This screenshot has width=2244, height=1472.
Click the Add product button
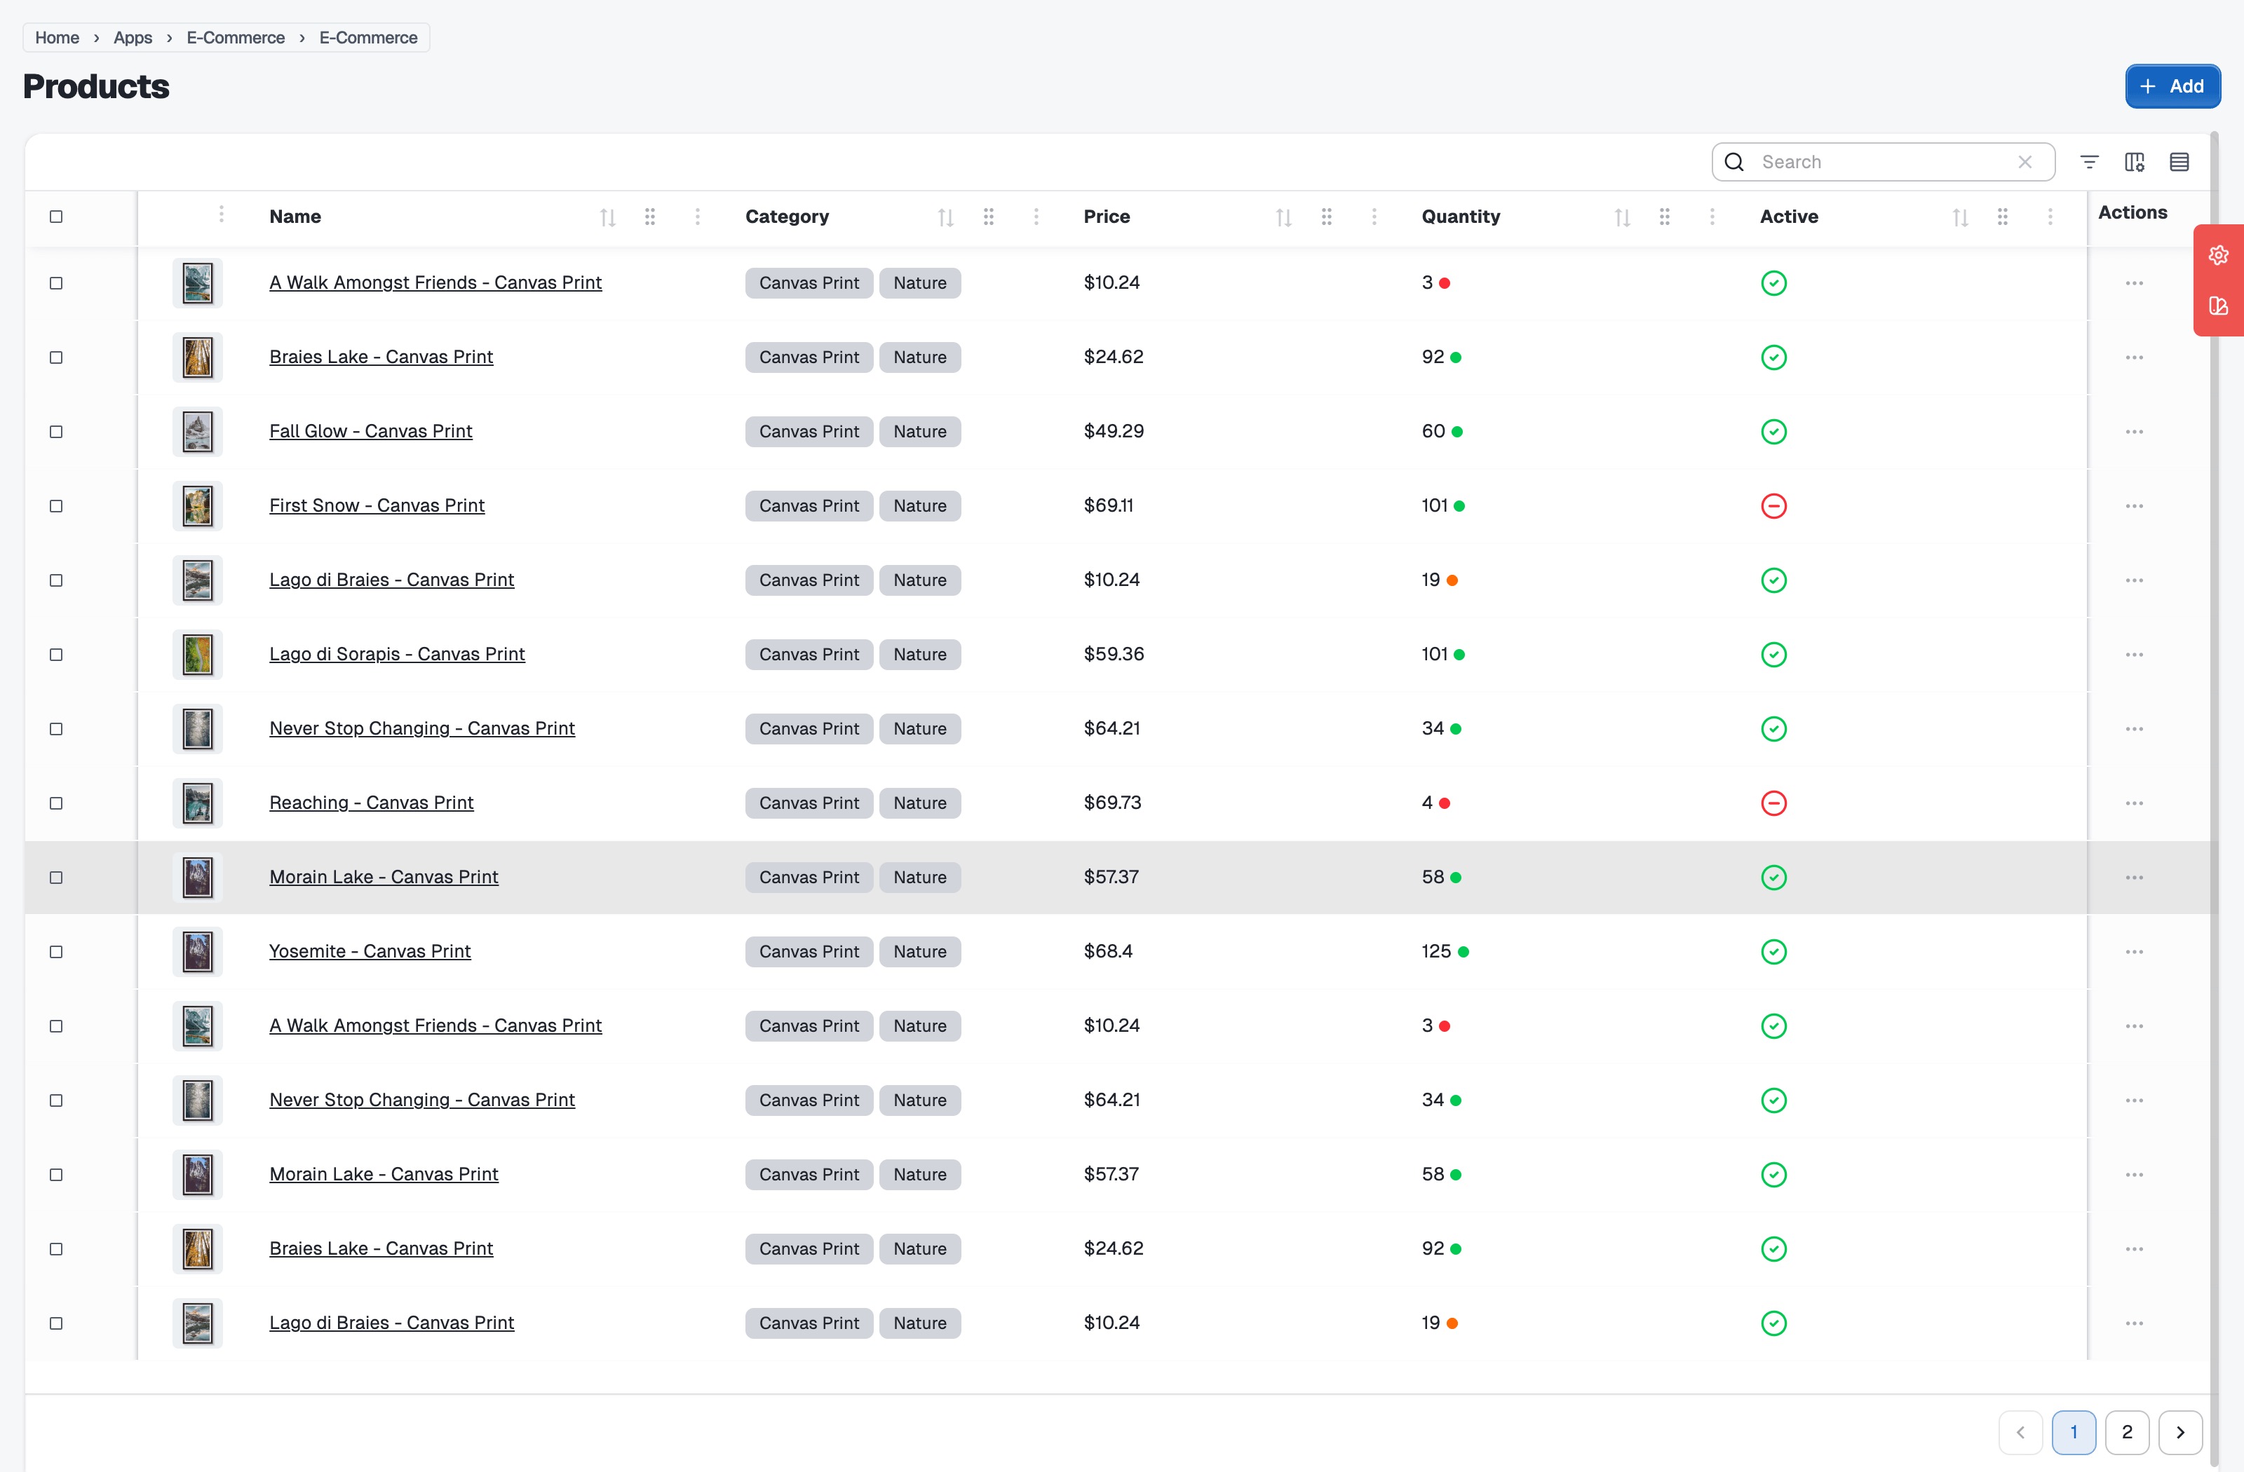[2171, 87]
